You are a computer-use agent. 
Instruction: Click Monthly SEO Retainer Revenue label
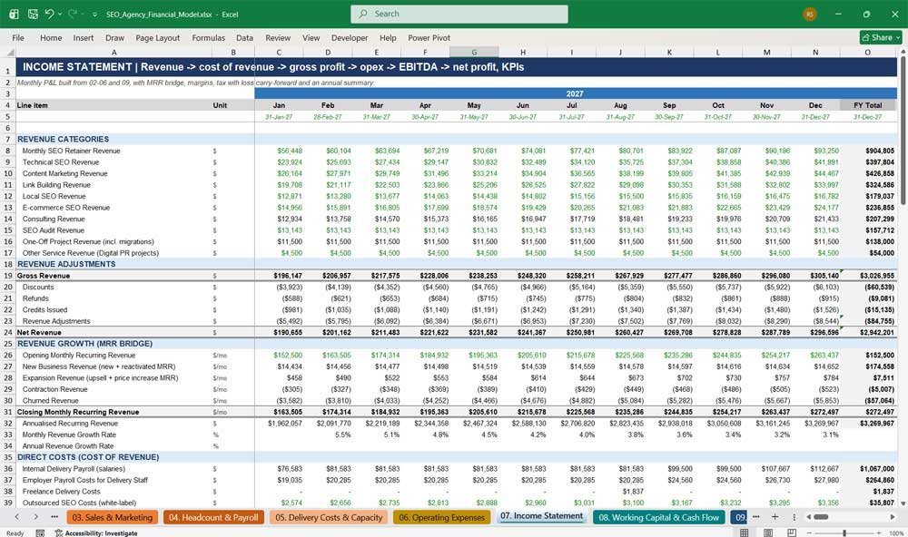click(71, 151)
